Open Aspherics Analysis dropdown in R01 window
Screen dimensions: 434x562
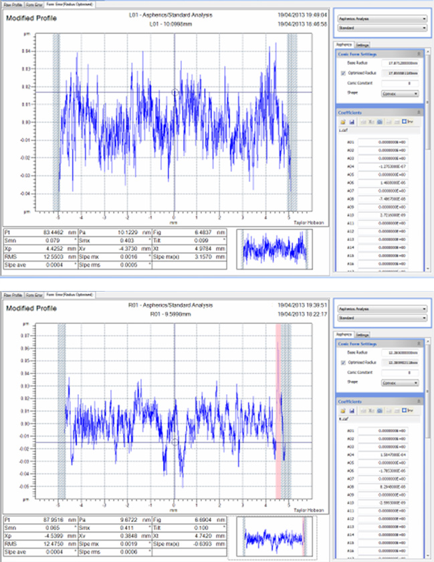point(383,308)
